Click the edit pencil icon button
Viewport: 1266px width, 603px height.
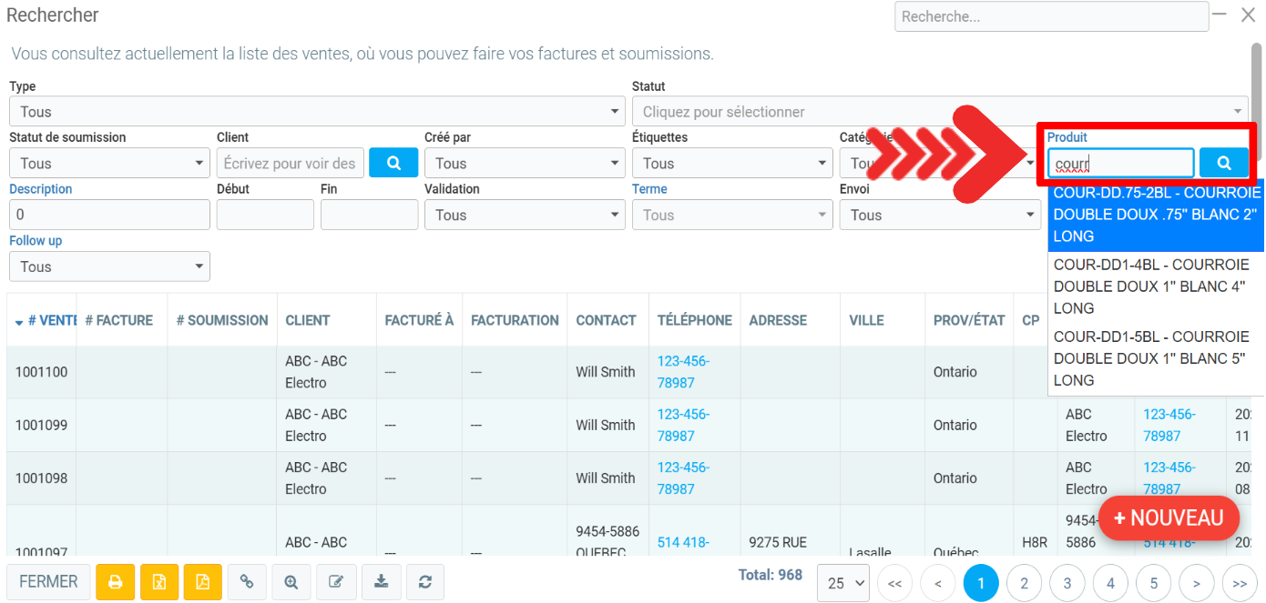335,582
